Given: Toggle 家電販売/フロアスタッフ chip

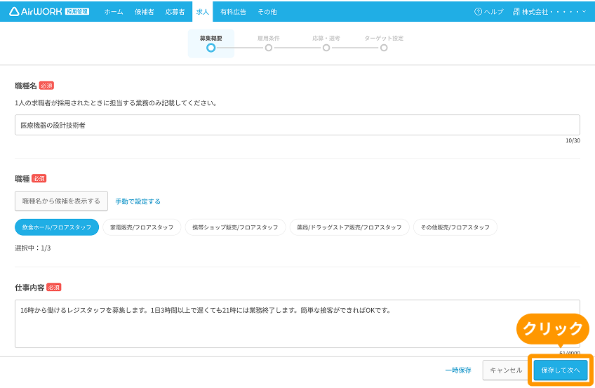Looking at the screenshot, I should tap(142, 227).
